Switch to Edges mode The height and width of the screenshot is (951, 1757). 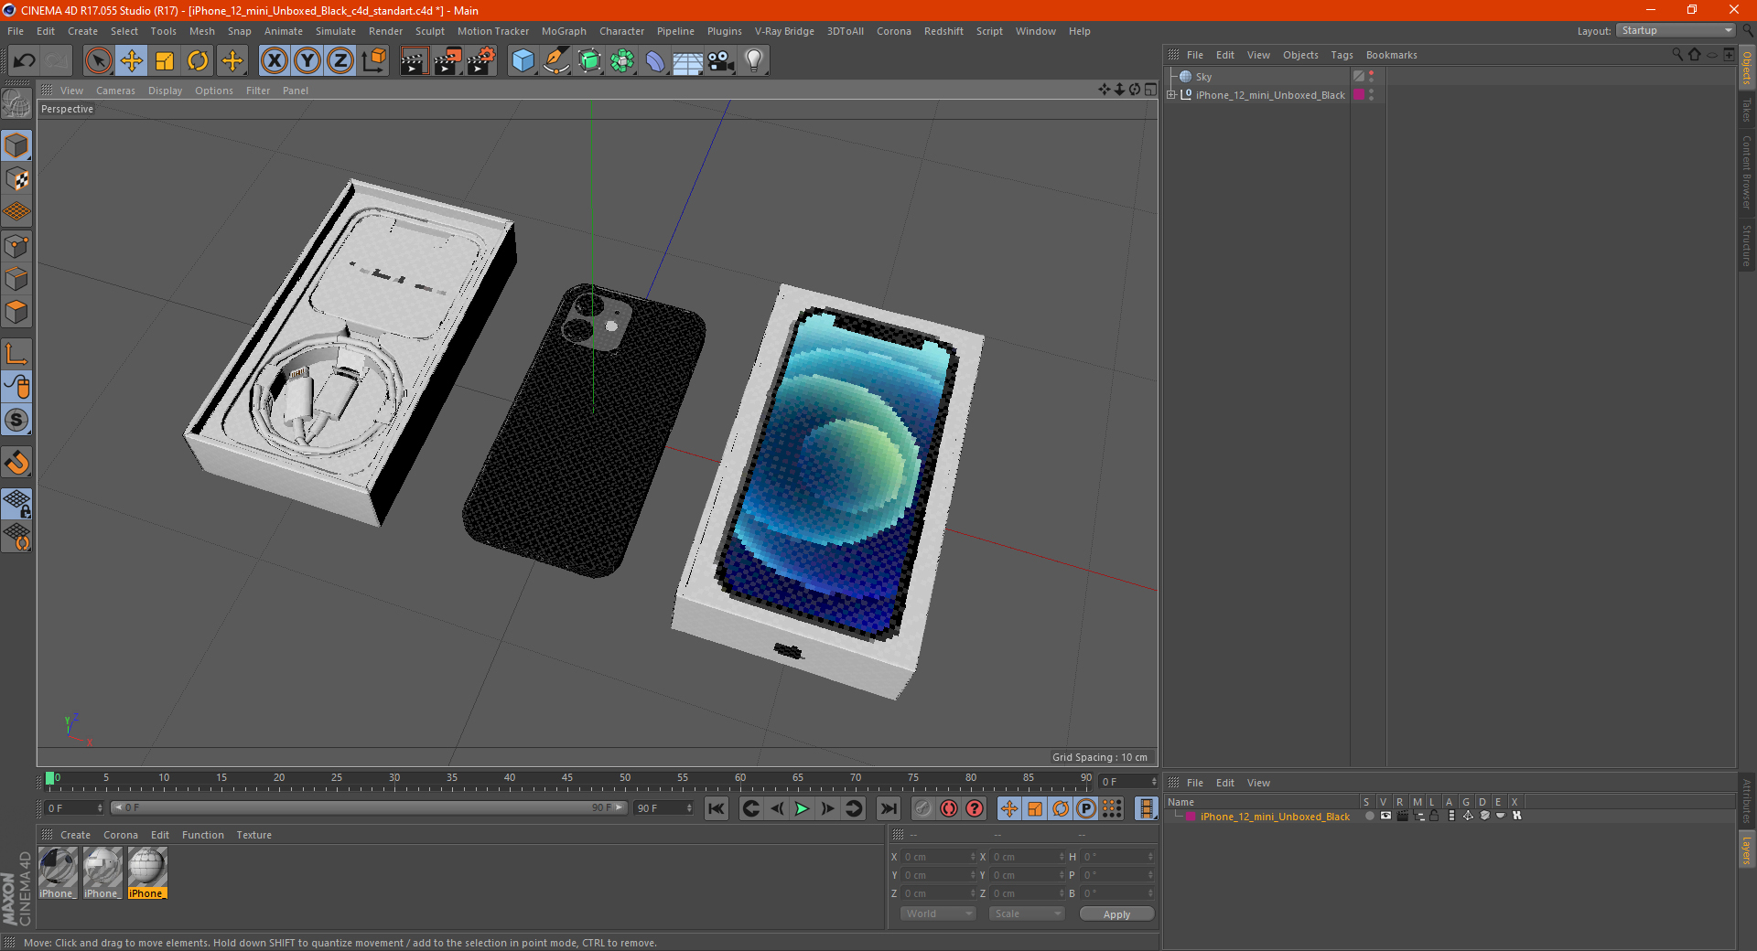click(x=16, y=279)
